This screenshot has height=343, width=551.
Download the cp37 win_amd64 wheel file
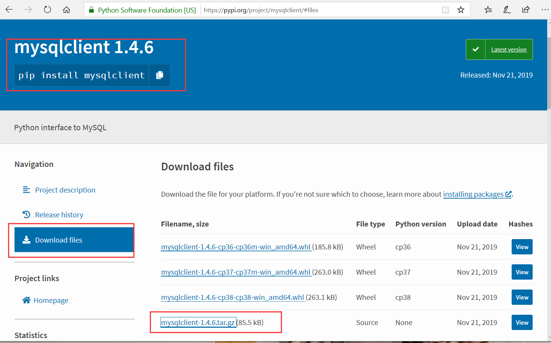(x=236, y=272)
